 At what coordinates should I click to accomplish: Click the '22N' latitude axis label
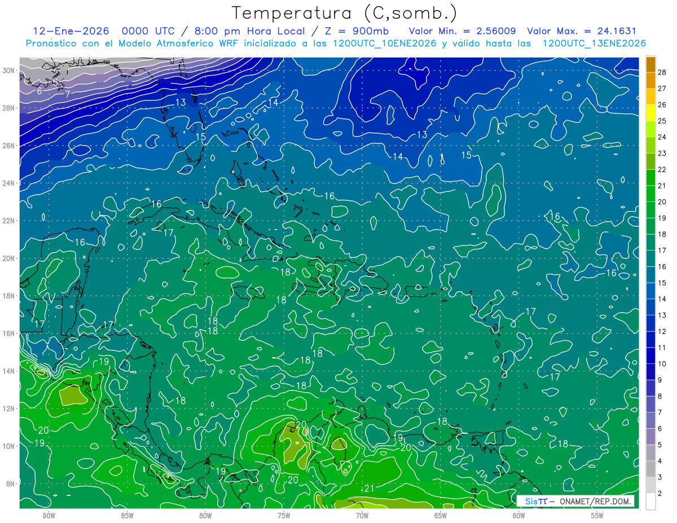[x=9, y=221]
